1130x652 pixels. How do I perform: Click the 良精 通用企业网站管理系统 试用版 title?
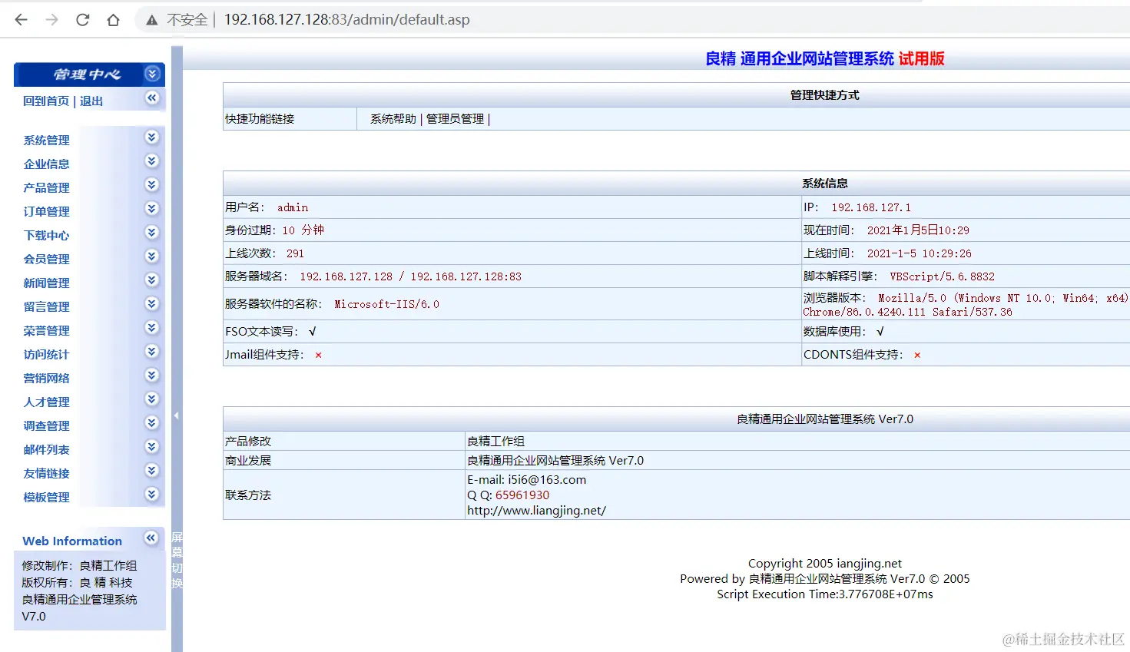825,59
